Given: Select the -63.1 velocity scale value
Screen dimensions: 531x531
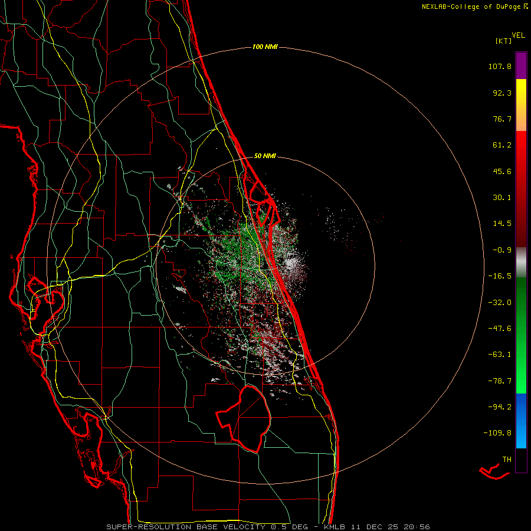Looking at the screenshot, I should pyautogui.click(x=500, y=355).
